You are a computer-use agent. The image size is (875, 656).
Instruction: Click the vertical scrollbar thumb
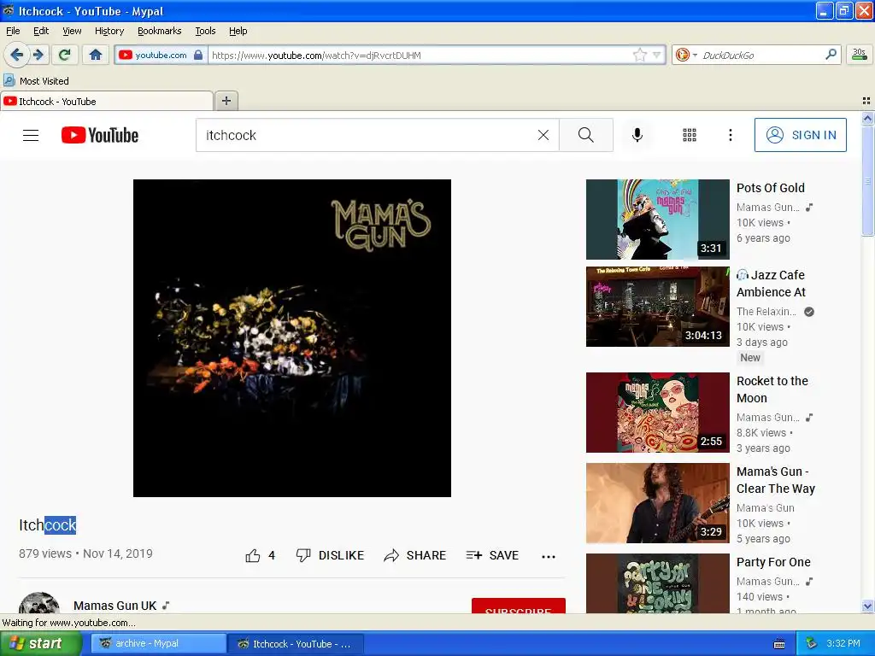[867, 180]
